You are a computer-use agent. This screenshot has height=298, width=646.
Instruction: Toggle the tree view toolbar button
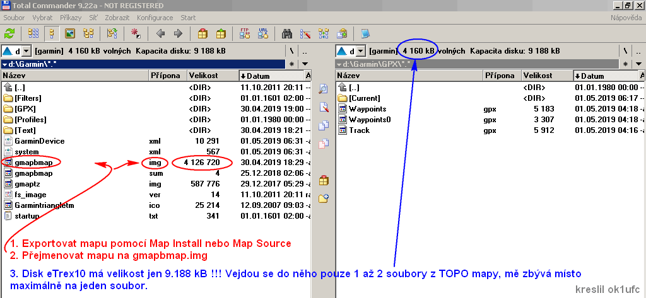click(x=88, y=33)
